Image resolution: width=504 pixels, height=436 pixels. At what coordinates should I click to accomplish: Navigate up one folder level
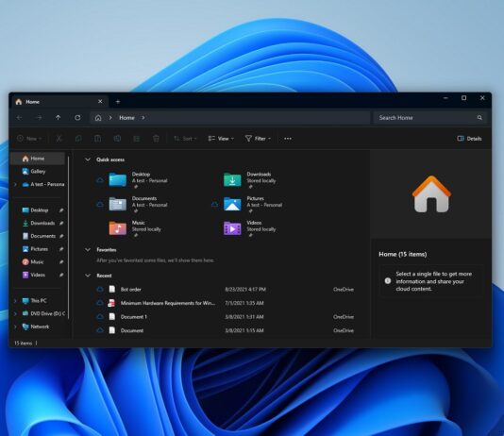[x=59, y=118]
